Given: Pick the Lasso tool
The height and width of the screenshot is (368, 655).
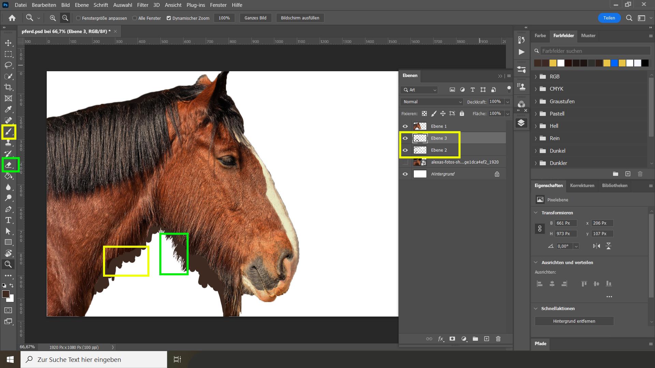Looking at the screenshot, I should coord(9,65).
